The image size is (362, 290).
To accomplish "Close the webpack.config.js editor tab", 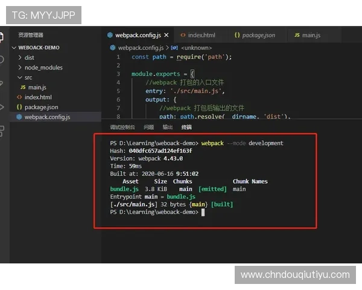I will tap(166, 35).
